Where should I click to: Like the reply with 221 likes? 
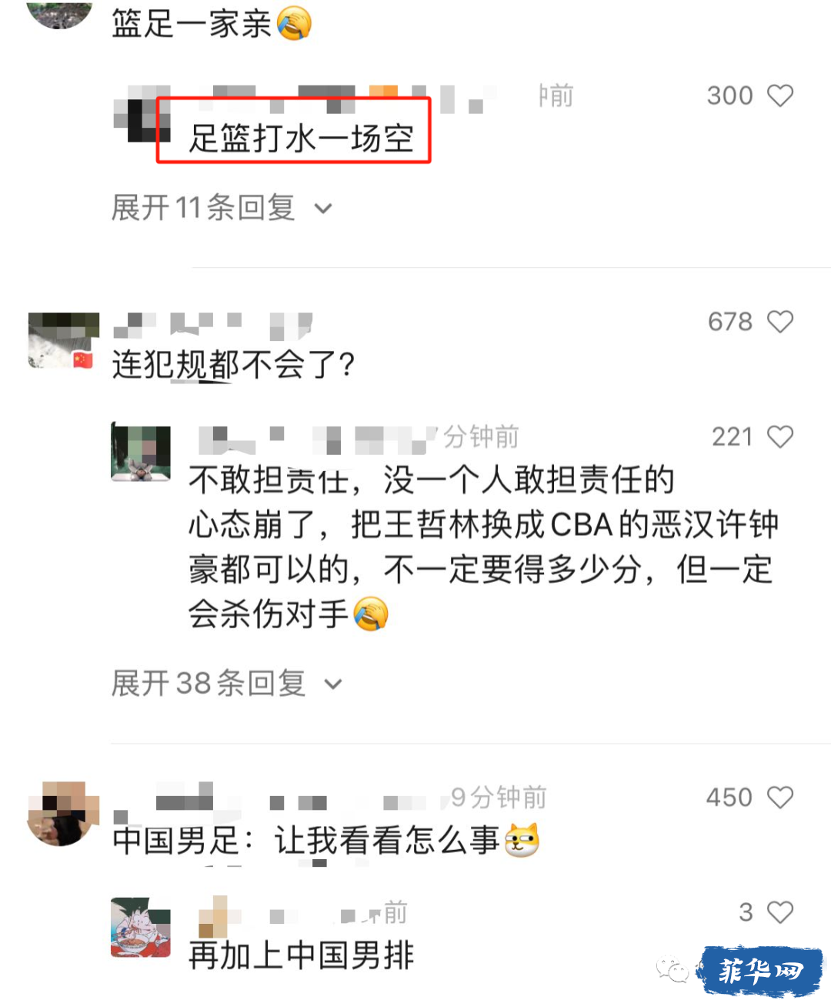(780, 437)
